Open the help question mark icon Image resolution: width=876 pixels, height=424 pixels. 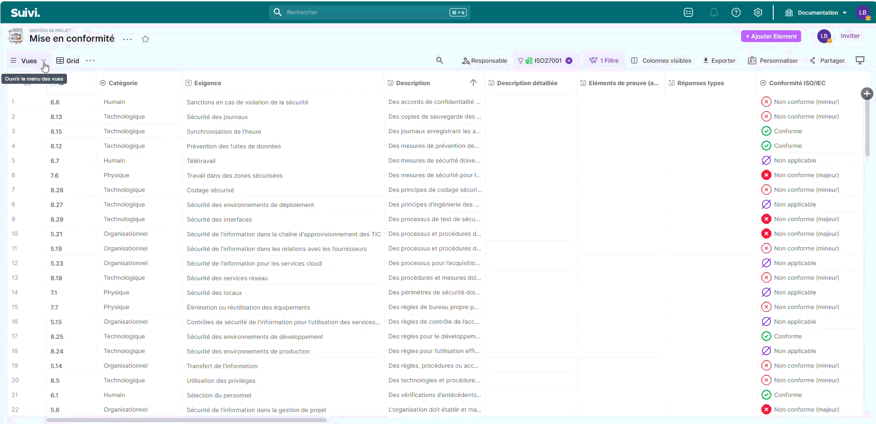click(x=736, y=13)
